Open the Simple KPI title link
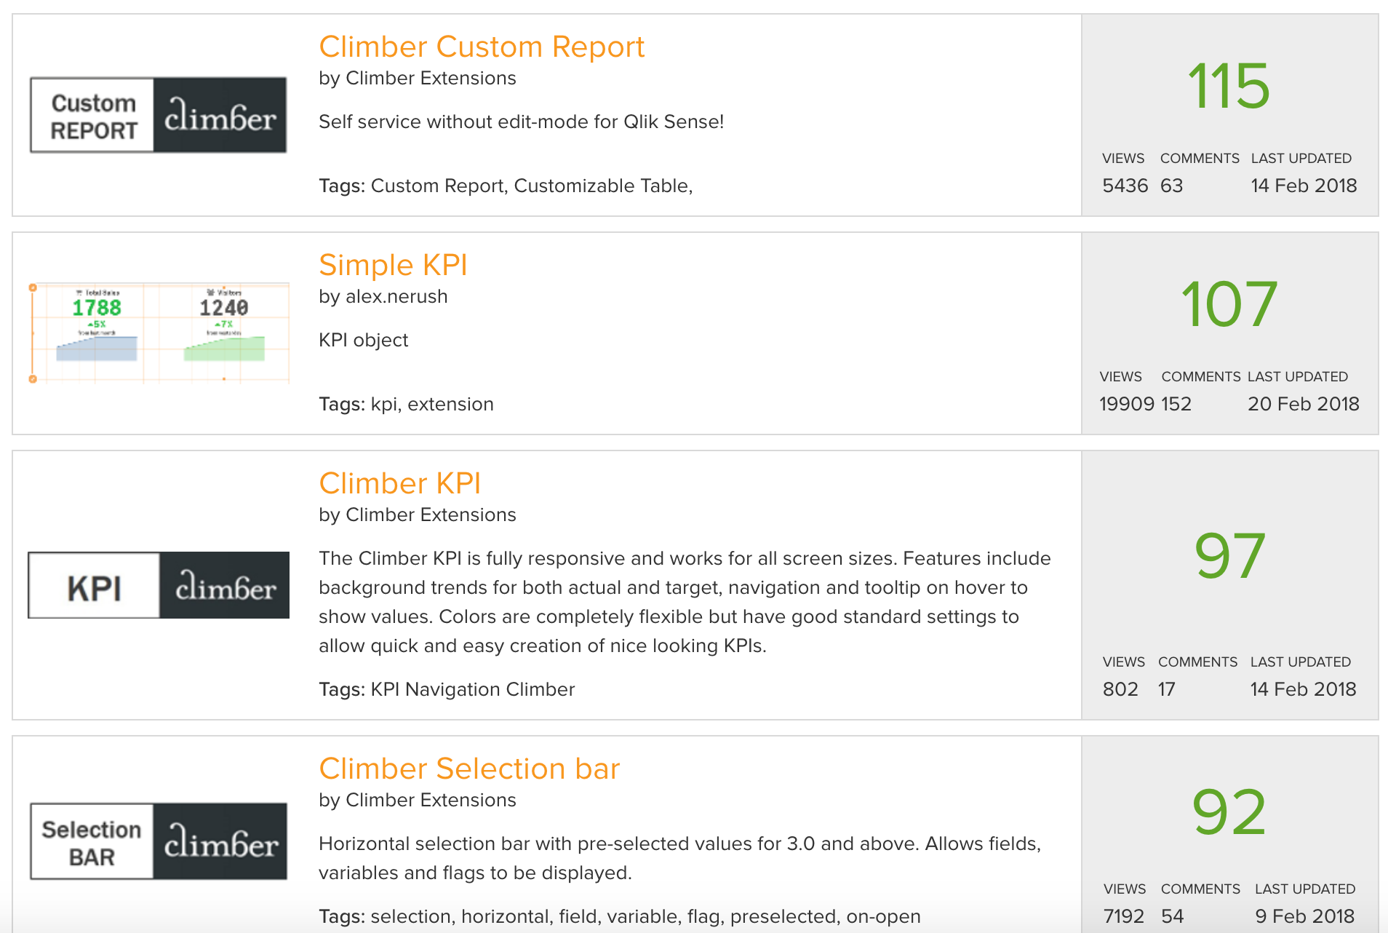 click(393, 266)
